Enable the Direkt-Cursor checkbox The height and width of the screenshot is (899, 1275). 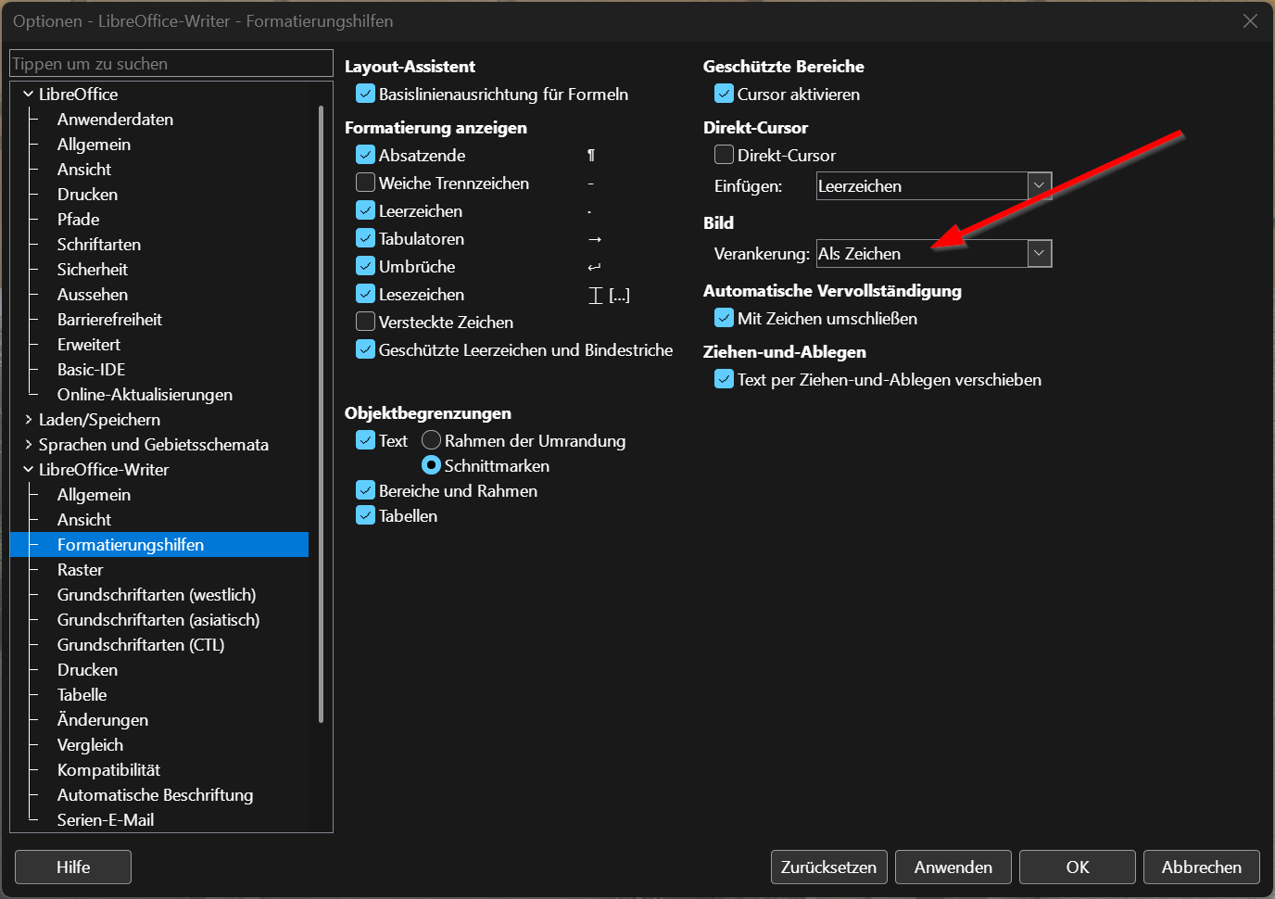click(725, 156)
